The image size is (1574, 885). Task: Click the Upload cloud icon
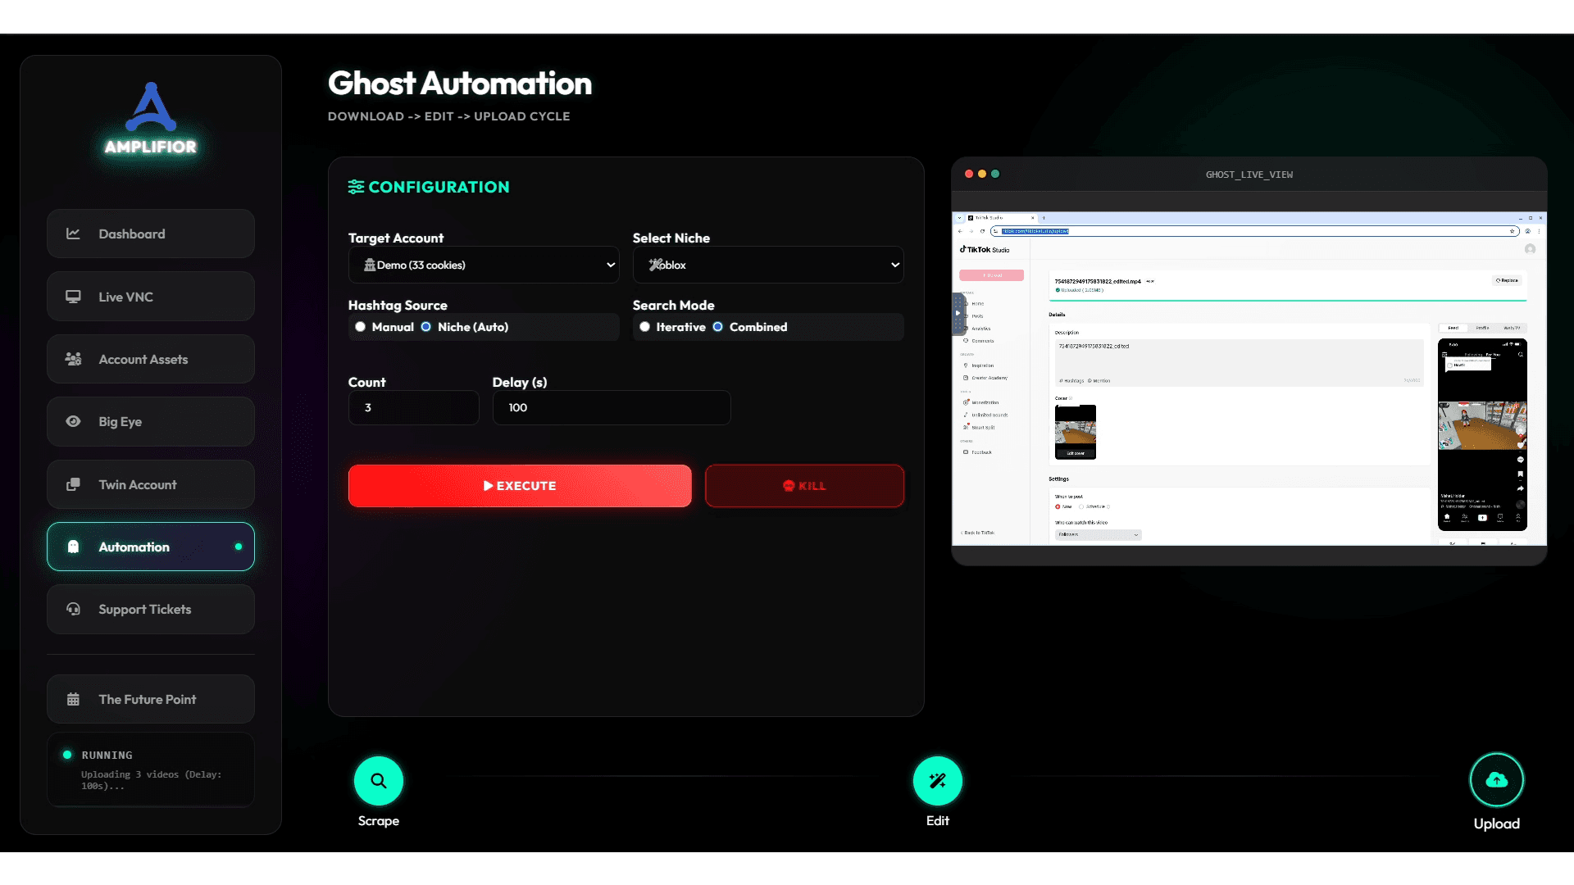coord(1496,779)
